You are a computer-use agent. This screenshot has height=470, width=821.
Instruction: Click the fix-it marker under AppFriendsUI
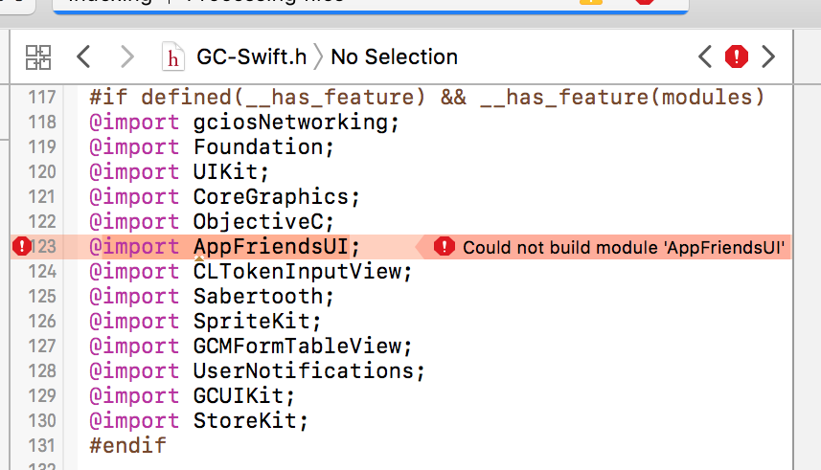(x=199, y=258)
